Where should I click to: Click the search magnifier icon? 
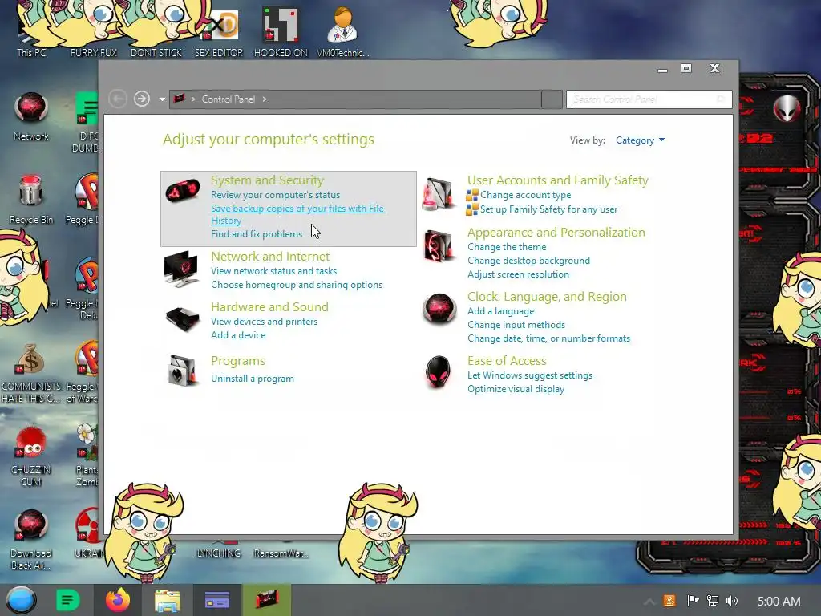tap(721, 99)
